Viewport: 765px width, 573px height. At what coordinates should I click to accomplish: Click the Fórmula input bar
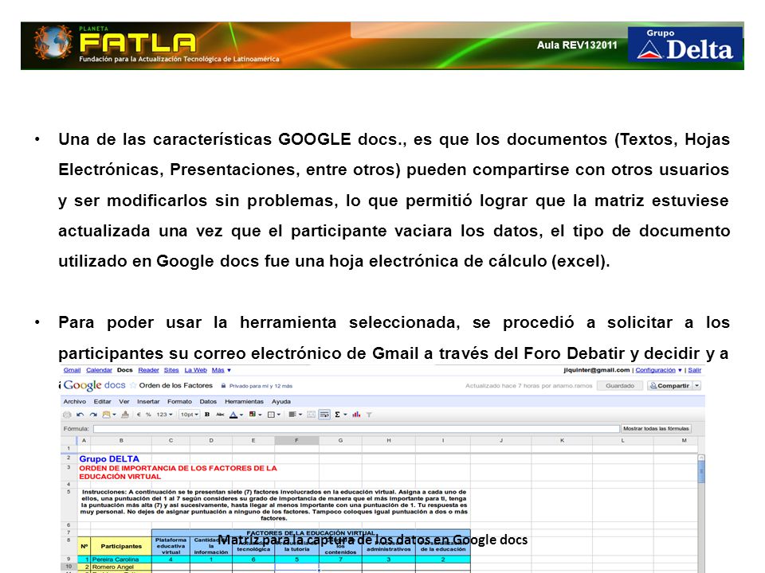pos(356,429)
